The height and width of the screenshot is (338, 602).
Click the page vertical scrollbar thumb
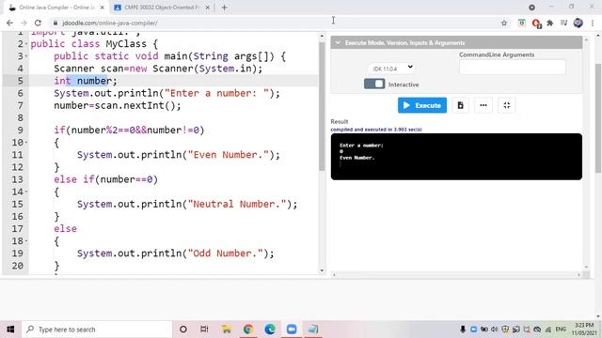tap(598, 118)
